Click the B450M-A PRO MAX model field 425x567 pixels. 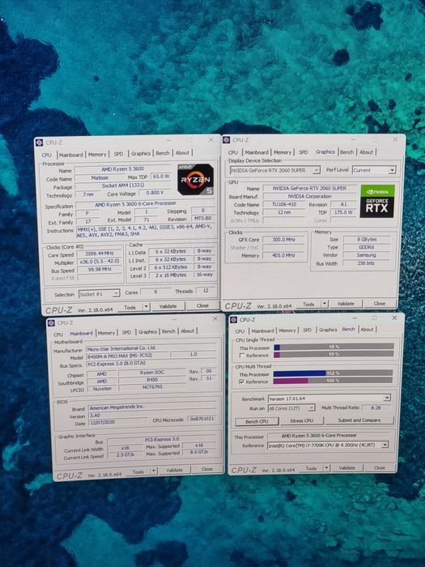click(x=128, y=356)
